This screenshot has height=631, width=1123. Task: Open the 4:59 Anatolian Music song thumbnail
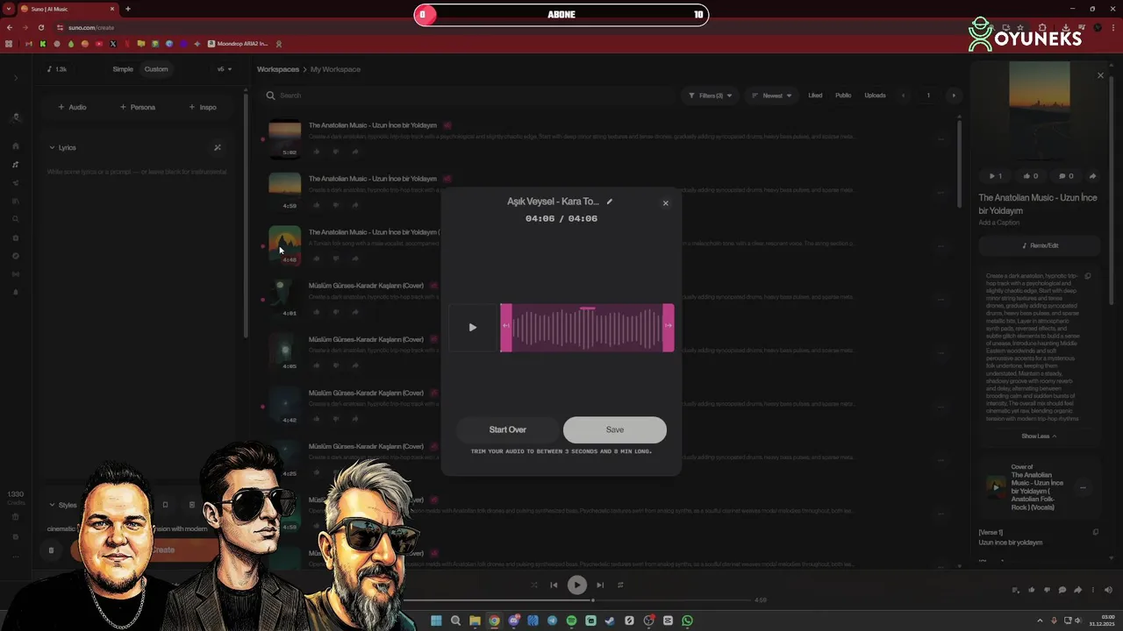pos(284,192)
